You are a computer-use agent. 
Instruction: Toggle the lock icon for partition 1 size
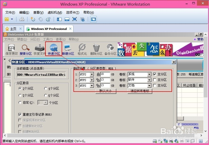pos(98,74)
